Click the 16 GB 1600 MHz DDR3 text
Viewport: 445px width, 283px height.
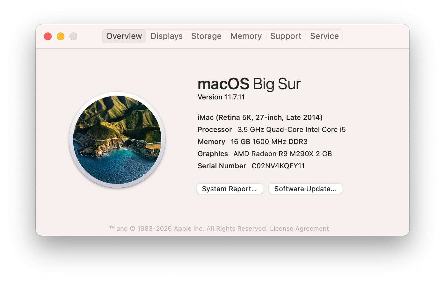(269, 142)
